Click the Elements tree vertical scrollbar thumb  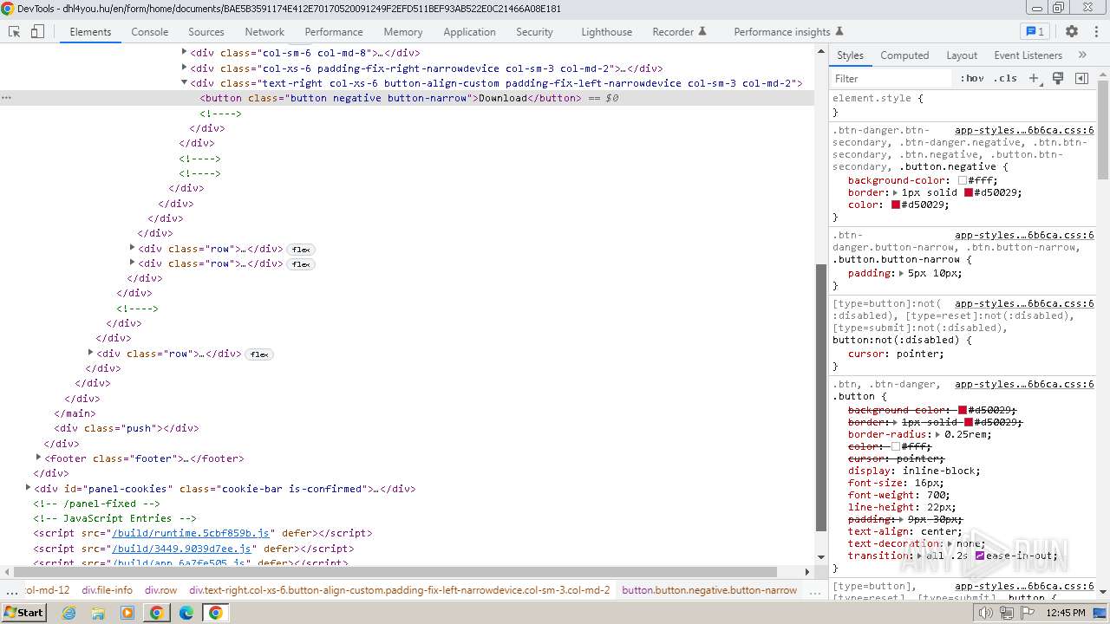821,397
